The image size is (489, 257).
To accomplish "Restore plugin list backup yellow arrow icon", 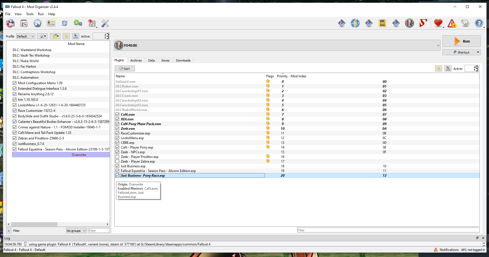I will 439,68.
